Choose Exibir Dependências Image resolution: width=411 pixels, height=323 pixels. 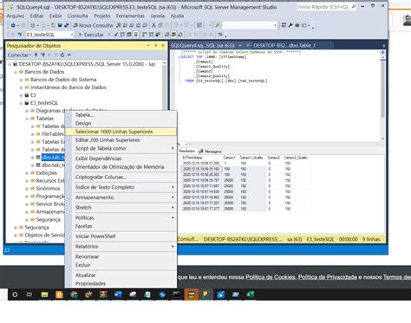(121, 158)
